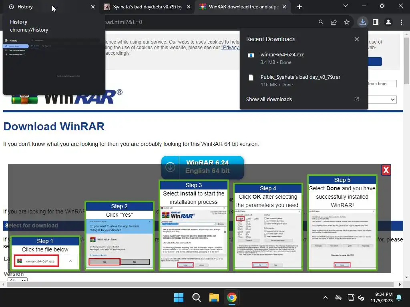This screenshot has width=410, height=307.
Task: Click the blue cookie accept button
Action: tap(375, 62)
